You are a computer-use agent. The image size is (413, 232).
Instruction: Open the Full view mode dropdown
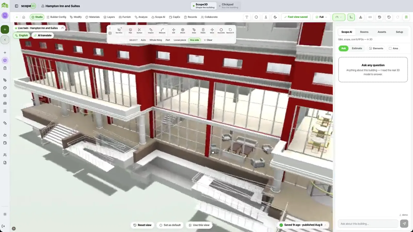321,17
